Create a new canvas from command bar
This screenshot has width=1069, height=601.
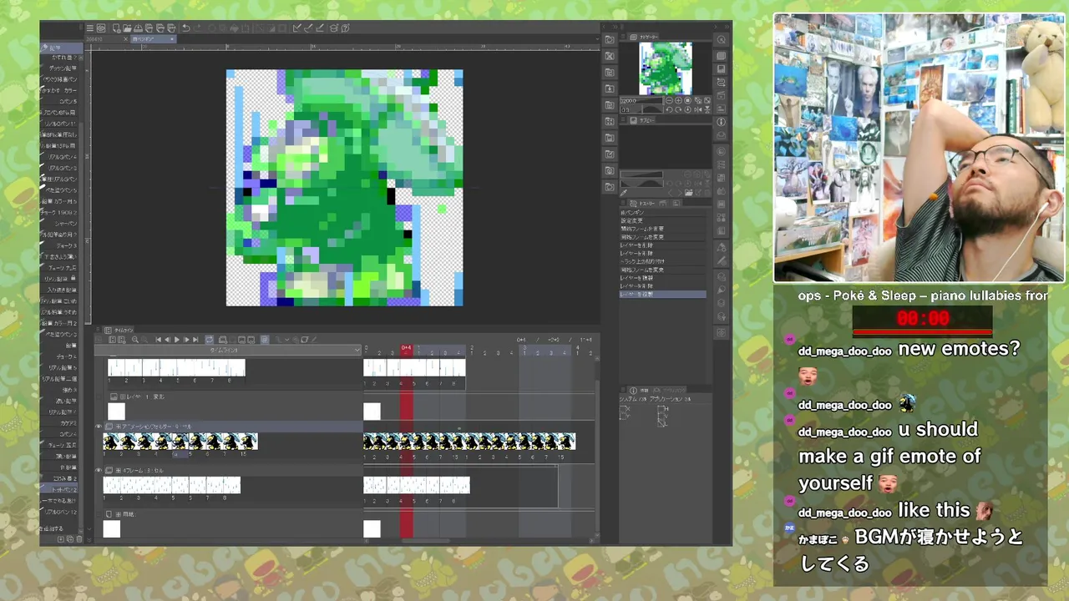116,28
